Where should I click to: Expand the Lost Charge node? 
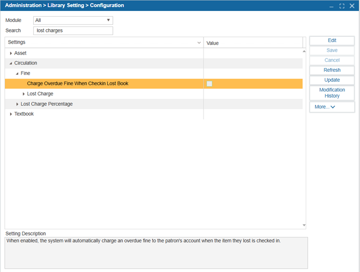[x=24, y=94]
